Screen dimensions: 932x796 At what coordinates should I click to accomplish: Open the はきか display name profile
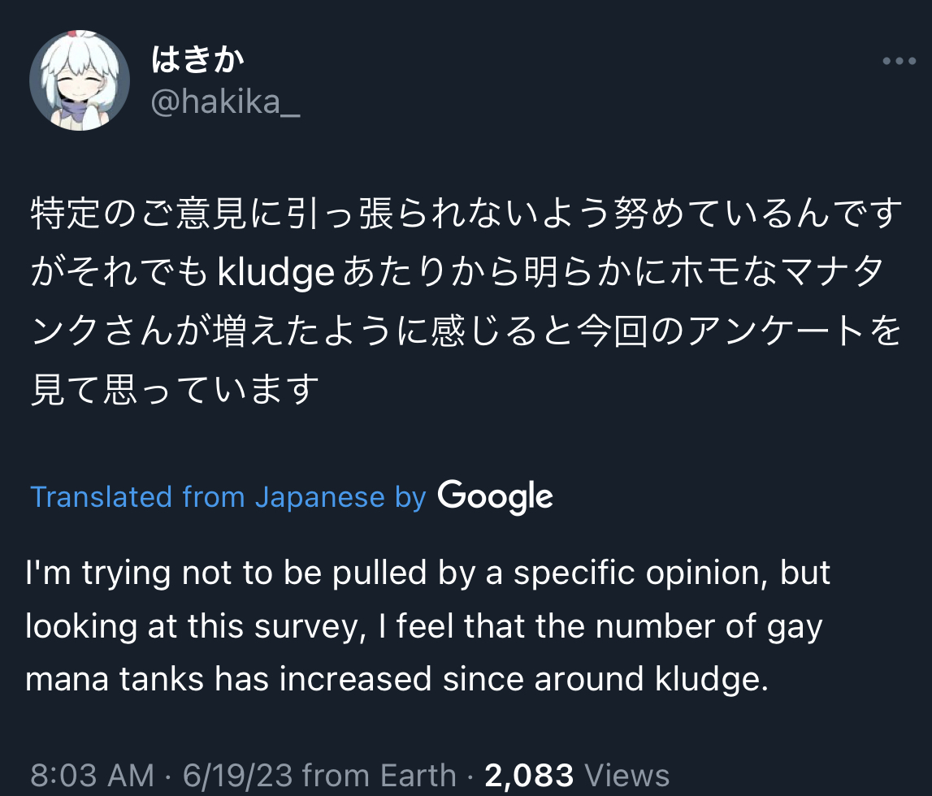197,58
